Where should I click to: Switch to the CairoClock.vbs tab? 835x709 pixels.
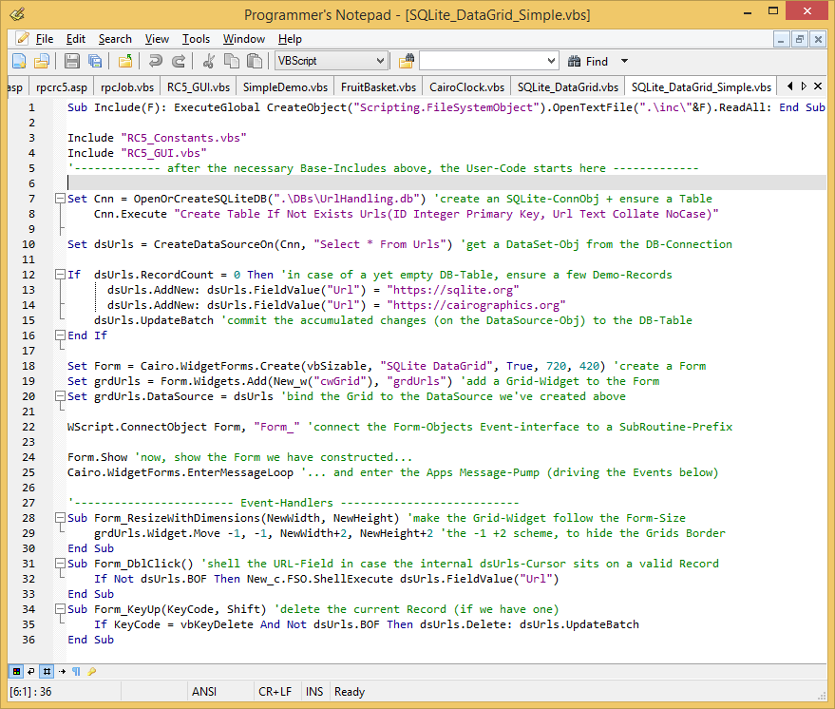(x=466, y=86)
